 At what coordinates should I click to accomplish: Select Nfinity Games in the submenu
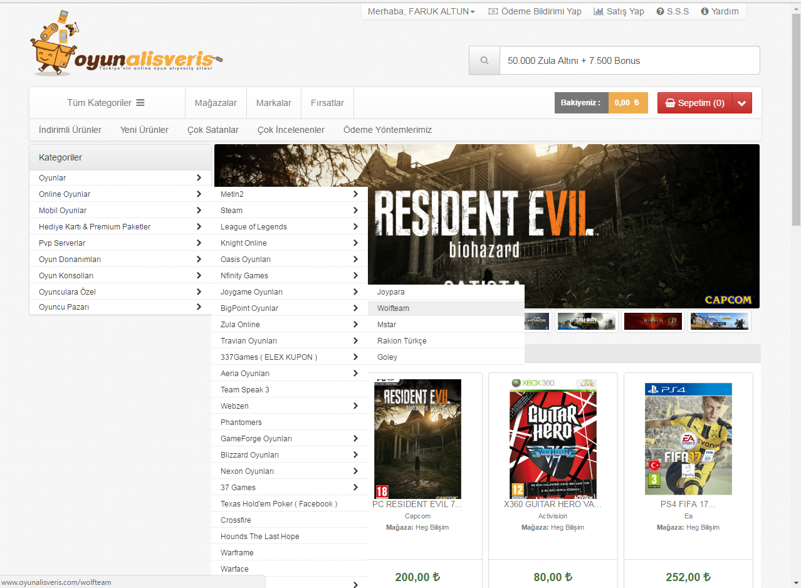coord(290,276)
